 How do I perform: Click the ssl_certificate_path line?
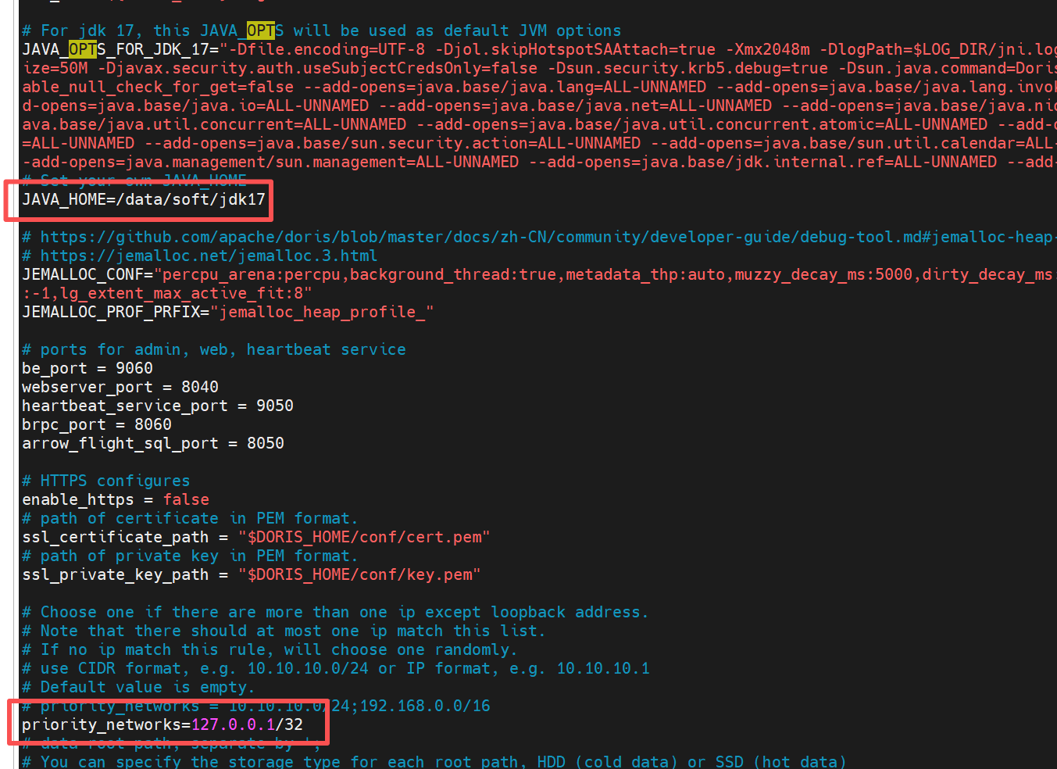point(256,537)
